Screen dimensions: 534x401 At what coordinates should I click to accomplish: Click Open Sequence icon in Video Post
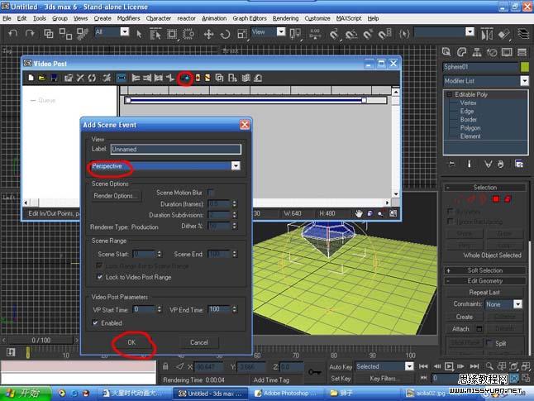pos(42,78)
